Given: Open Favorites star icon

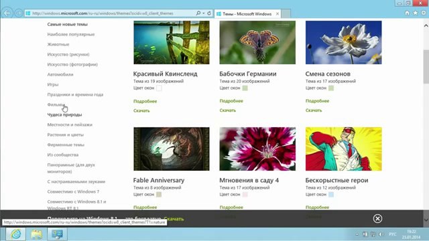Looking at the screenshot, I should point(416,13).
